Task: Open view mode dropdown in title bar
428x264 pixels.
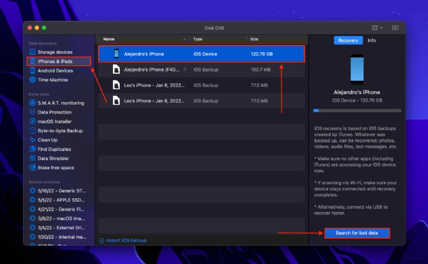Action: (x=378, y=28)
